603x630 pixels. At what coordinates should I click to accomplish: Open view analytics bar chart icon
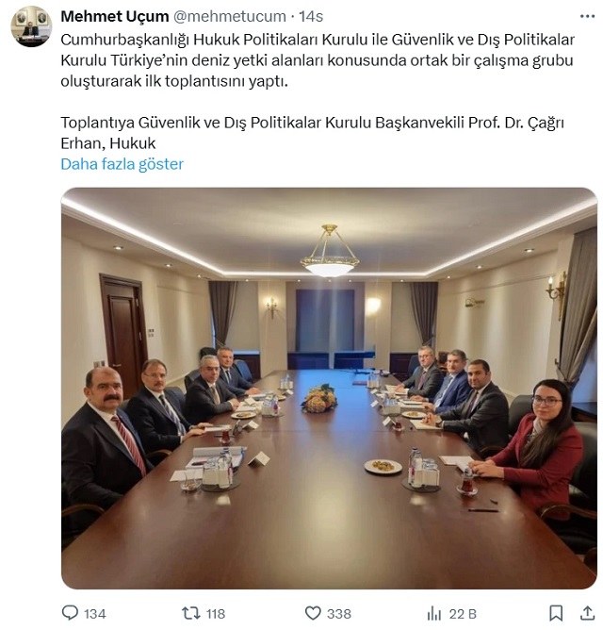coord(434,613)
